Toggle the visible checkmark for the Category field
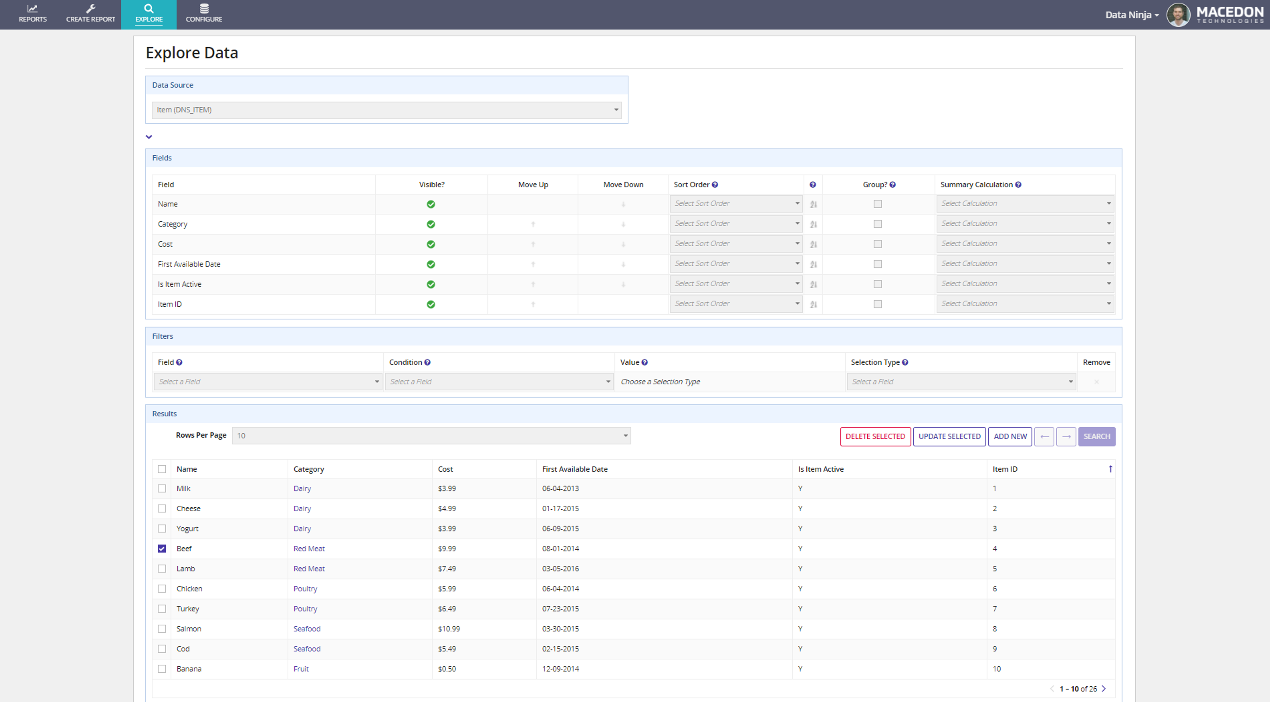The image size is (1270, 702). click(431, 224)
